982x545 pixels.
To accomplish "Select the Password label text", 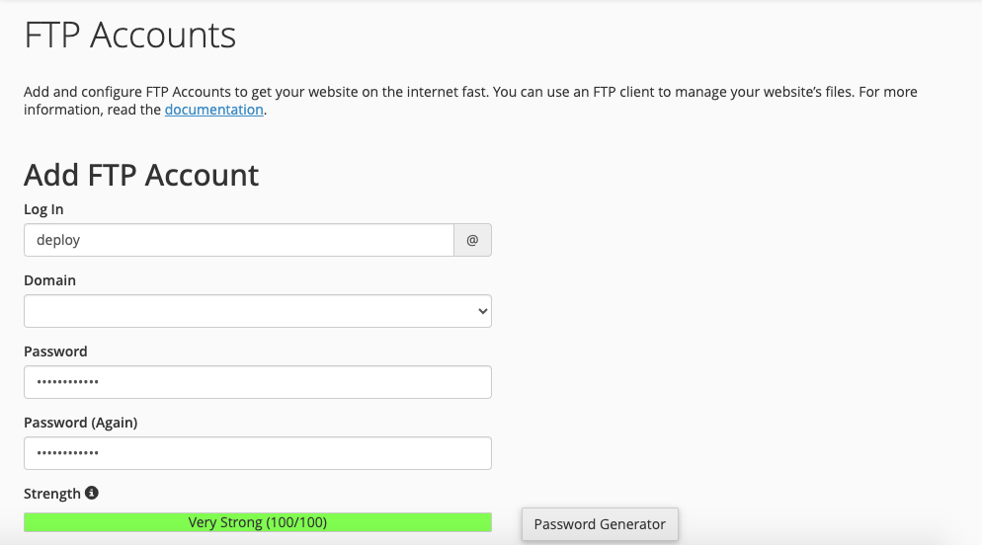I will pos(55,351).
